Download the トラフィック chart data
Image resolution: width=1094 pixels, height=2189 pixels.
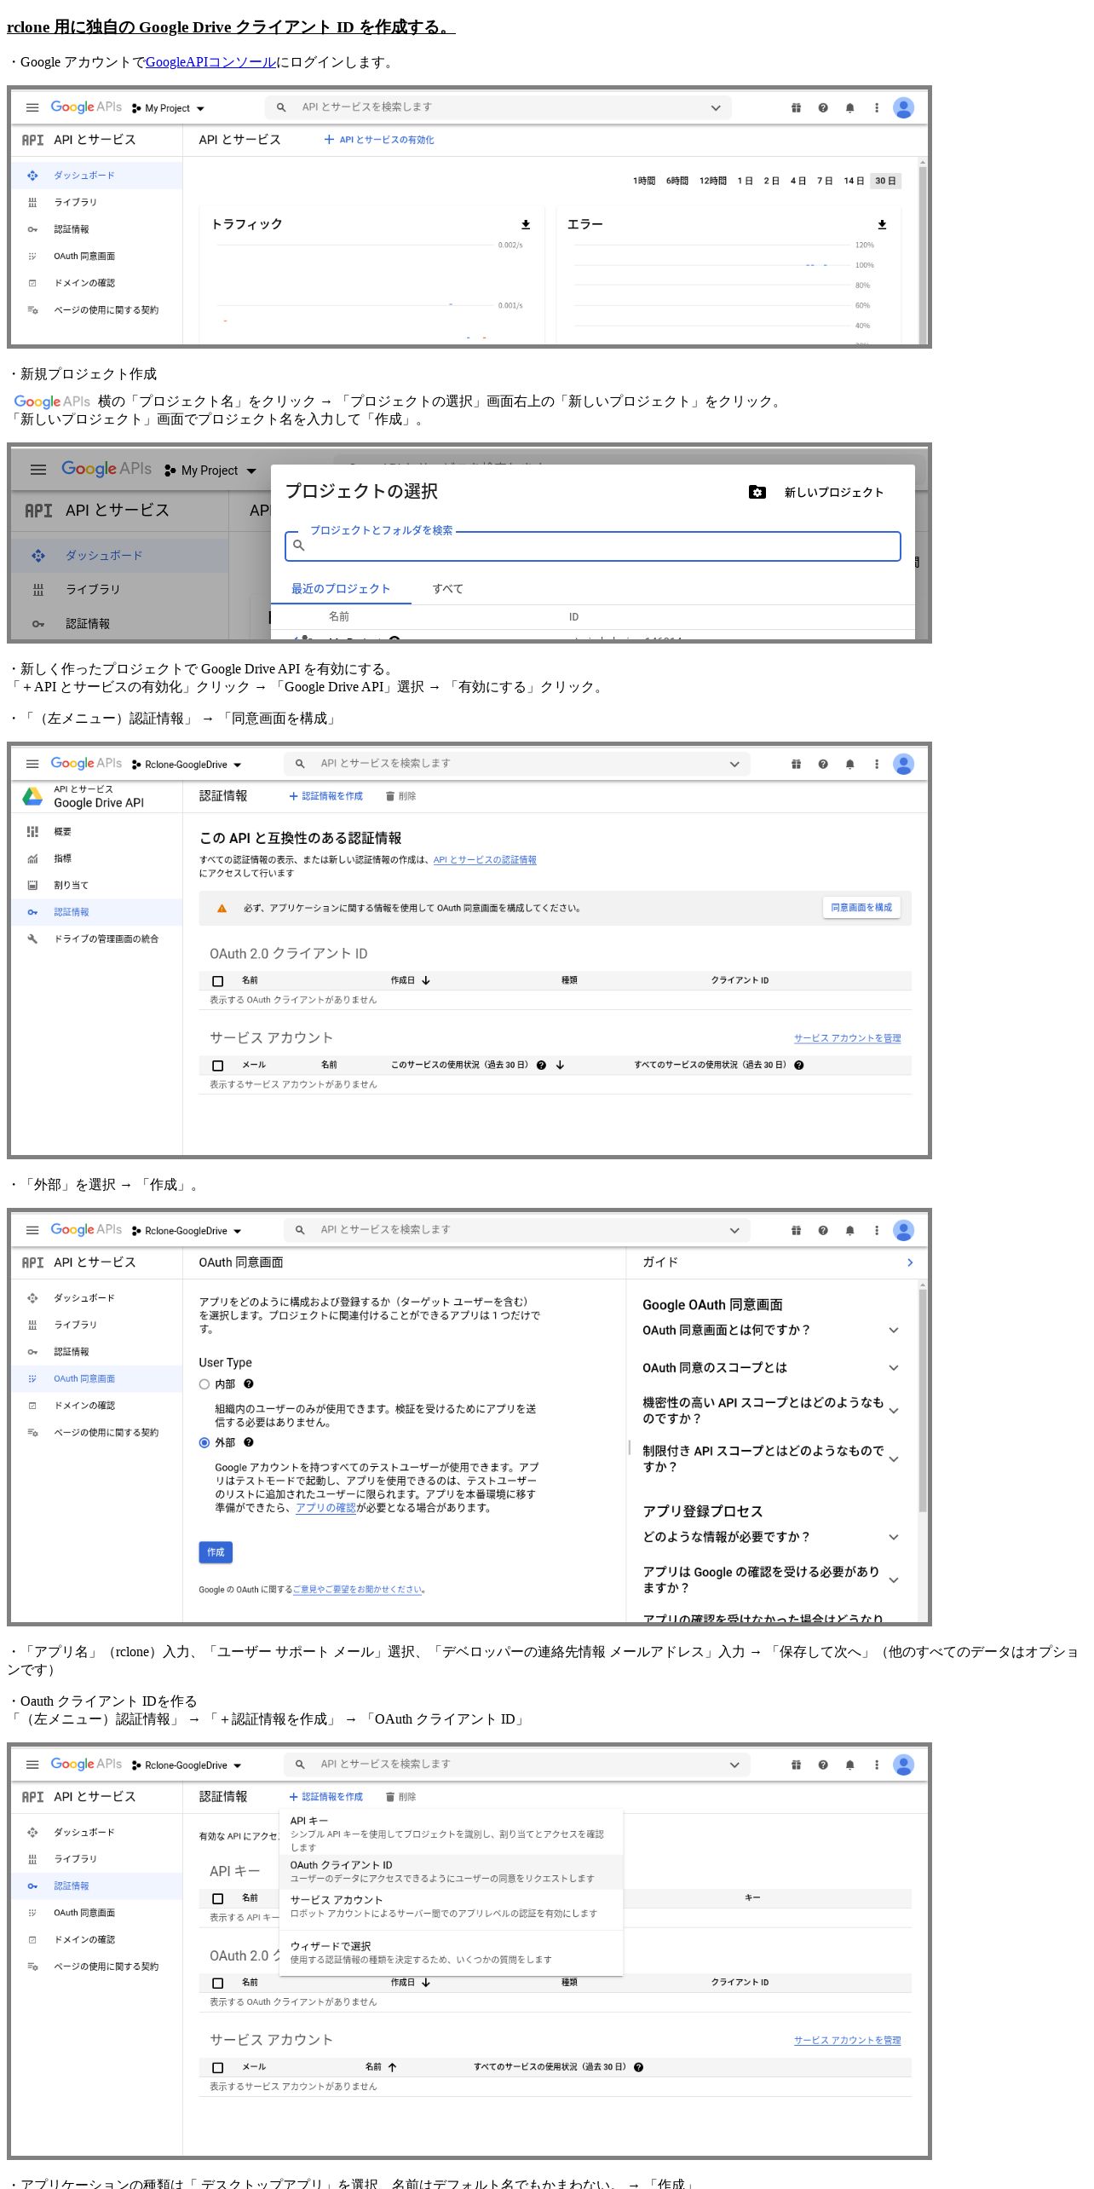(526, 224)
